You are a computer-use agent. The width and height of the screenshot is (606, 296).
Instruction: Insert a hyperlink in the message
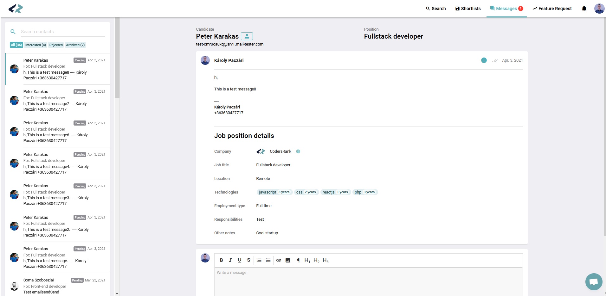[x=279, y=260]
